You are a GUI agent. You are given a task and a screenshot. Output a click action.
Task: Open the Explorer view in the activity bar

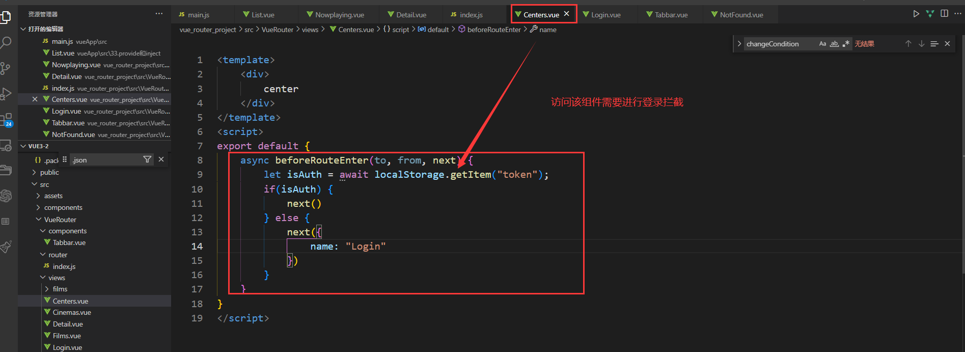pyautogui.click(x=6, y=18)
